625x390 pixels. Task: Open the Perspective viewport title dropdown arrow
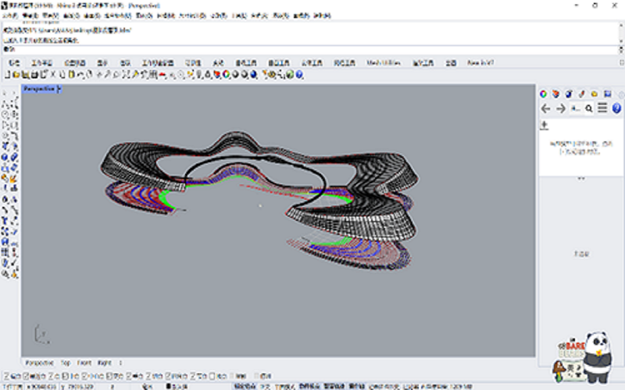59,89
